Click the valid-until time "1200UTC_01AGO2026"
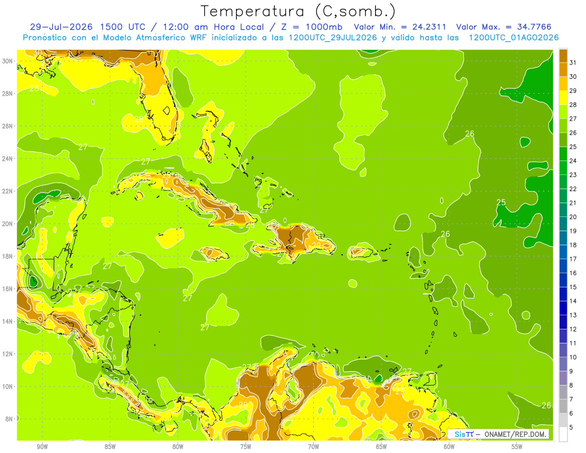586x453 pixels. coord(514,38)
